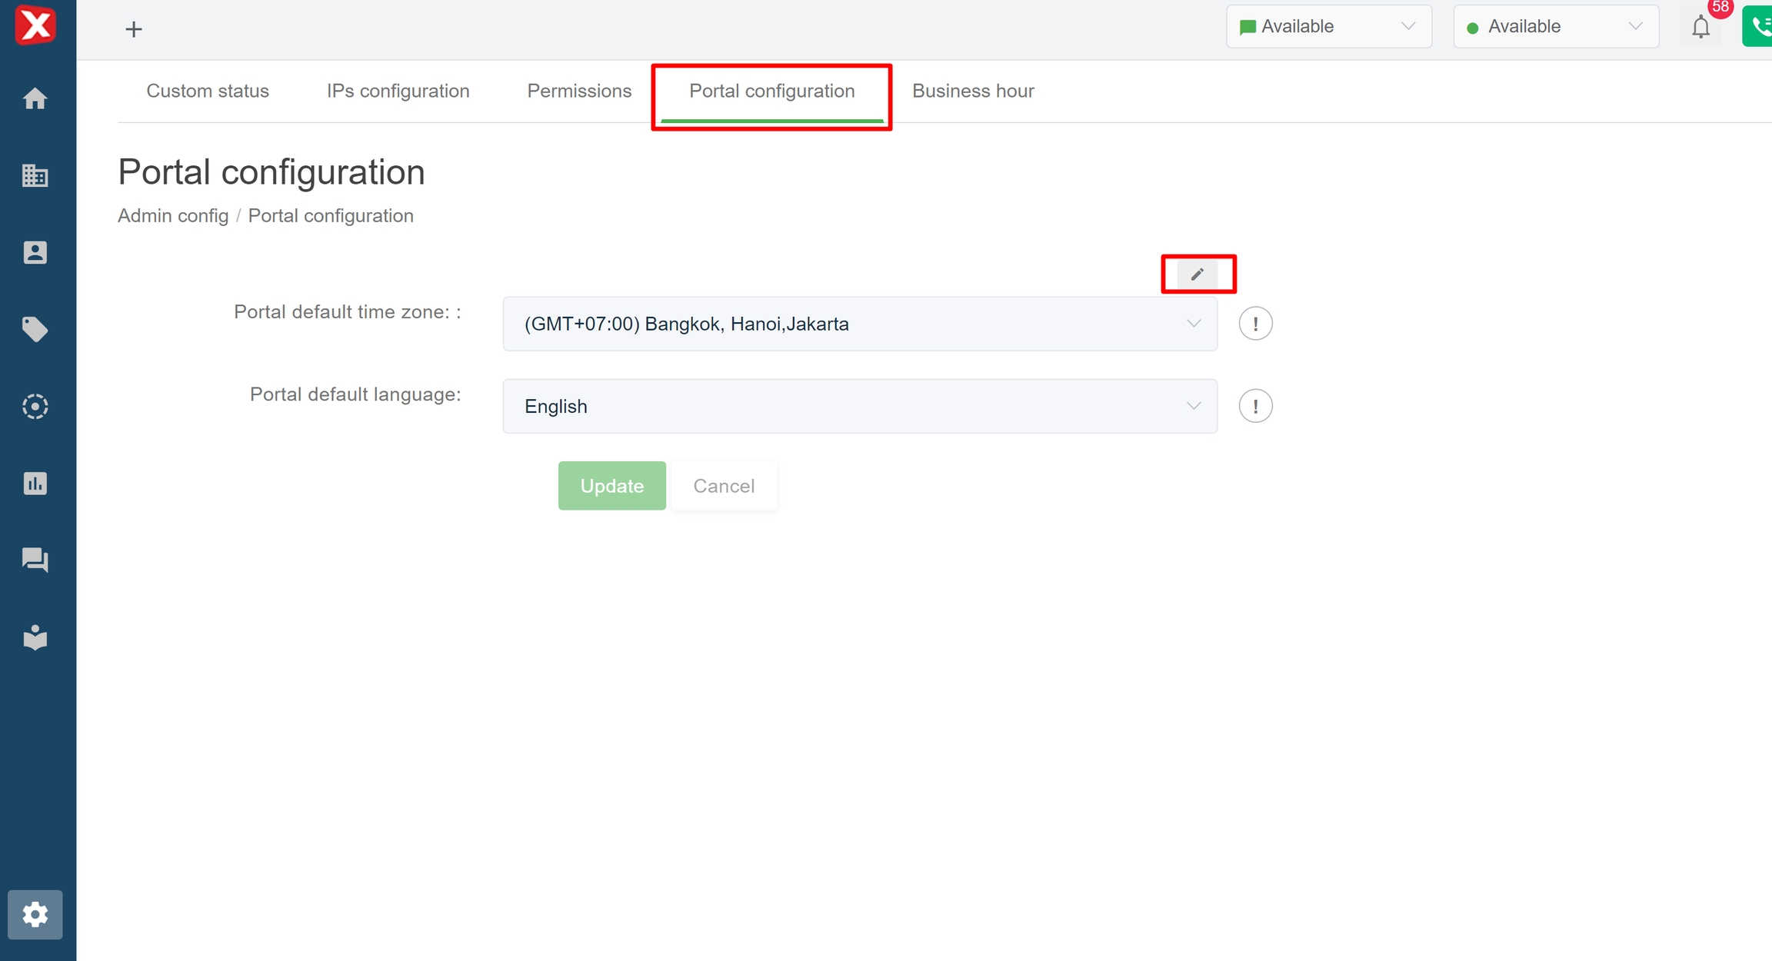Viewport: 1772px width, 961px height.
Task: Click info icon beside time zone field
Action: point(1255,324)
